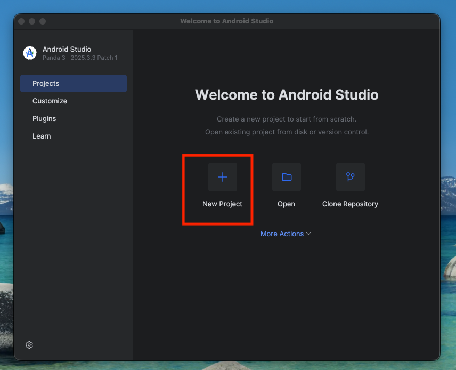Click the Android Studio name in sidebar

[x=67, y=49]
